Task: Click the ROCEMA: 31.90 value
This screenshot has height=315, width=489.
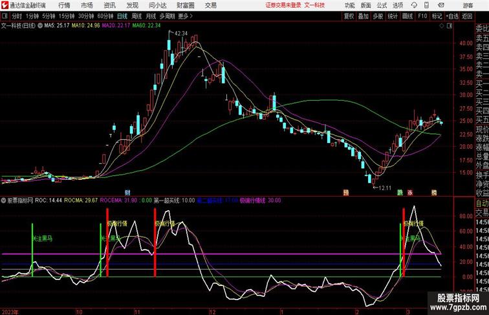Action: pos(118,201)
